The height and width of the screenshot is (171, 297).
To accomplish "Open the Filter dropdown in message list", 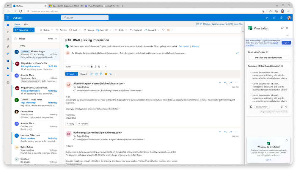I will click(52, 39).
